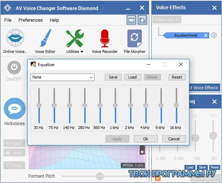Click the 140 Hz band slider handle
Image resolution: width=222 pixels, height=183 pixels.
pyautogui.click(x=70, y=105)
